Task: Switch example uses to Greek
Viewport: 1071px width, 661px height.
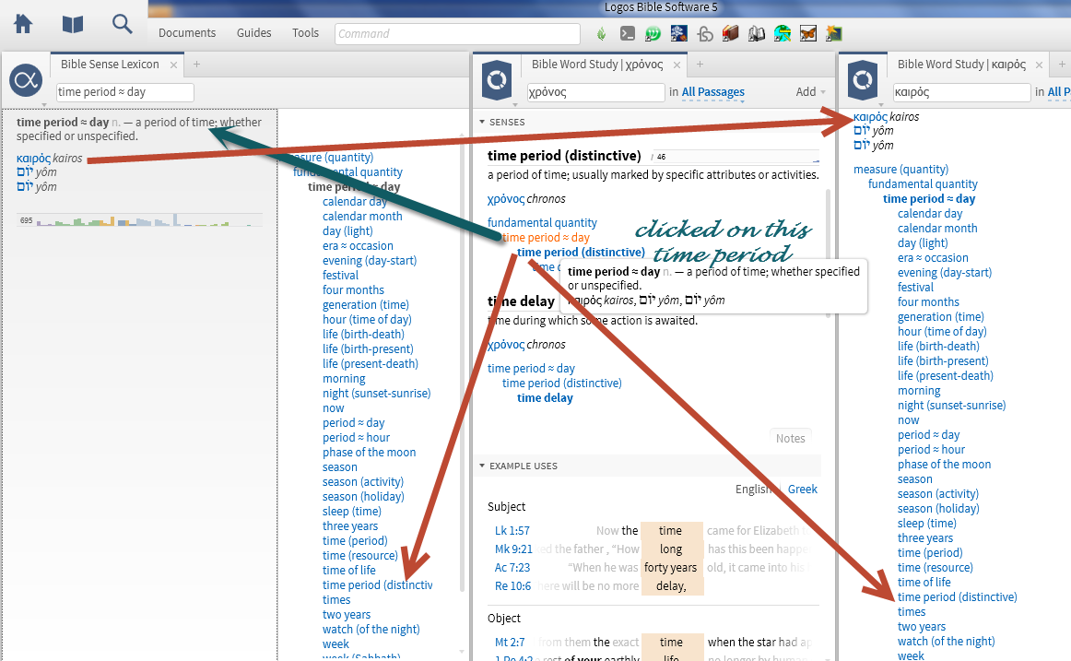Action: pos(803,489)
